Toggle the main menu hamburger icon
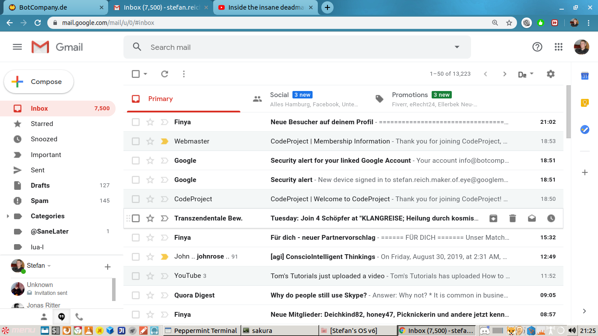The image size is (598, 336). coord(18,47)
